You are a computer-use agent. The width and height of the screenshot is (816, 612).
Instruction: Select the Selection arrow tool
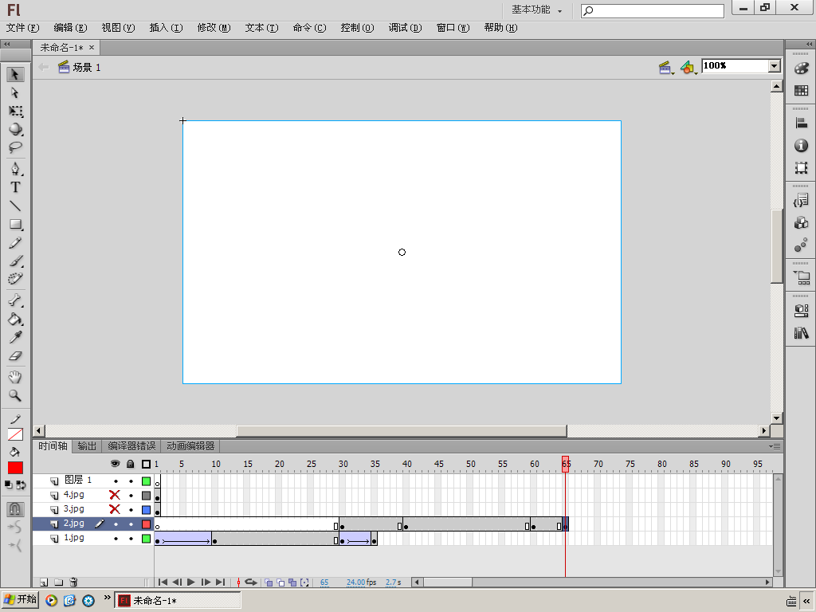(x=15, y=74)
